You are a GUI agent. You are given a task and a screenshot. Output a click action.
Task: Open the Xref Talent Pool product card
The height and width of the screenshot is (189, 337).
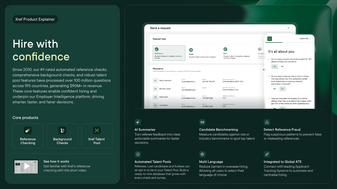[x=97, y=136]
